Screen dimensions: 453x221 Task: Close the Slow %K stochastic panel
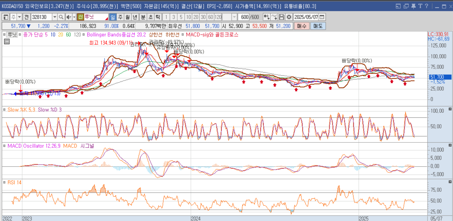(450, 109)
